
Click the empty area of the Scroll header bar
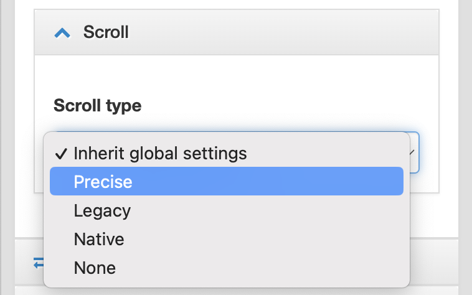[280, 32]
